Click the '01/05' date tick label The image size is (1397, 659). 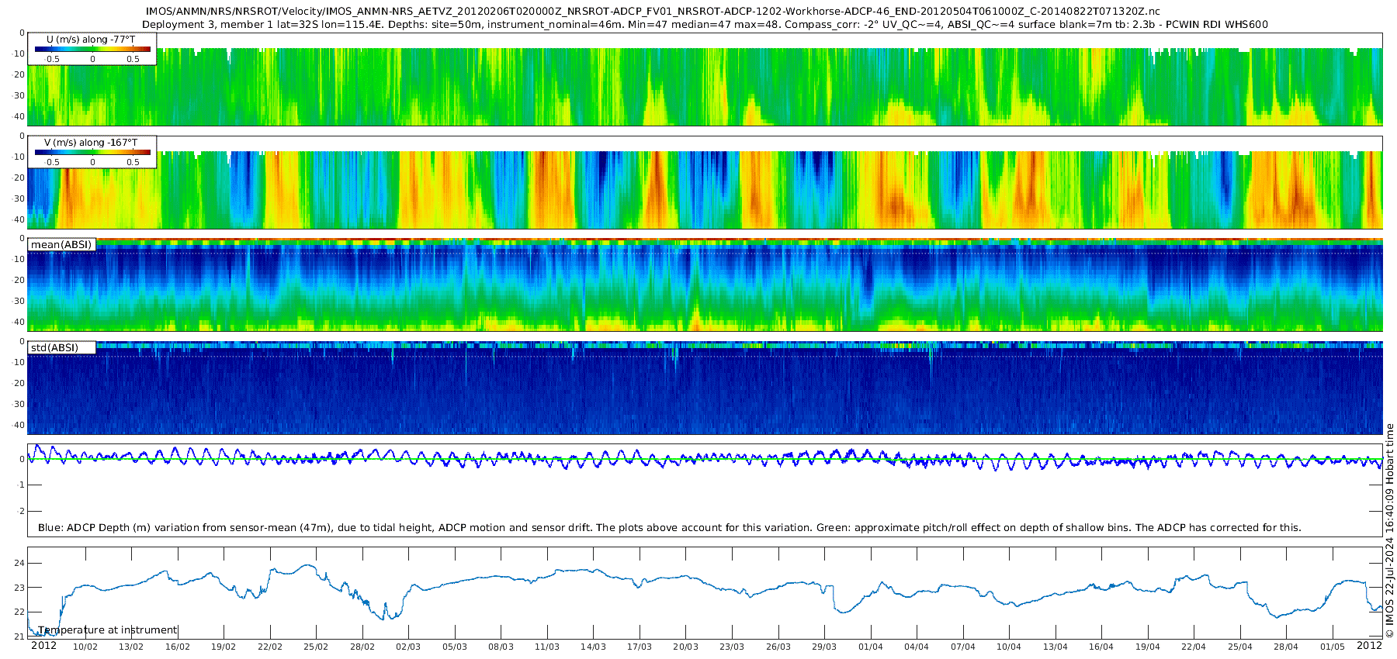coord(1333,647)
